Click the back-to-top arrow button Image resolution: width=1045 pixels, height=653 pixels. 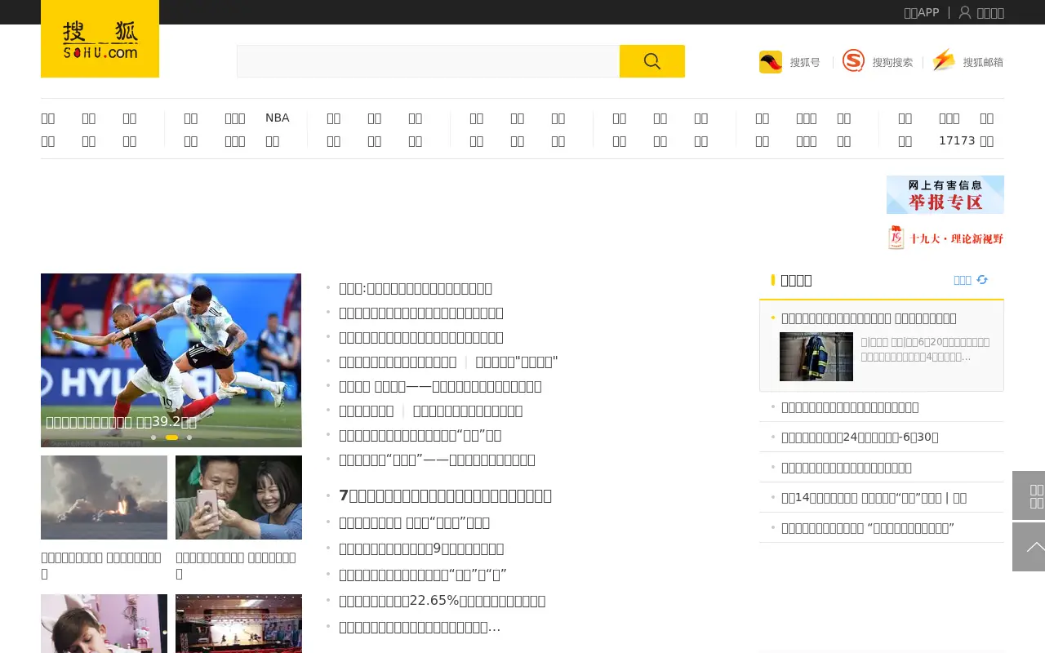(x=1029, y=547)
